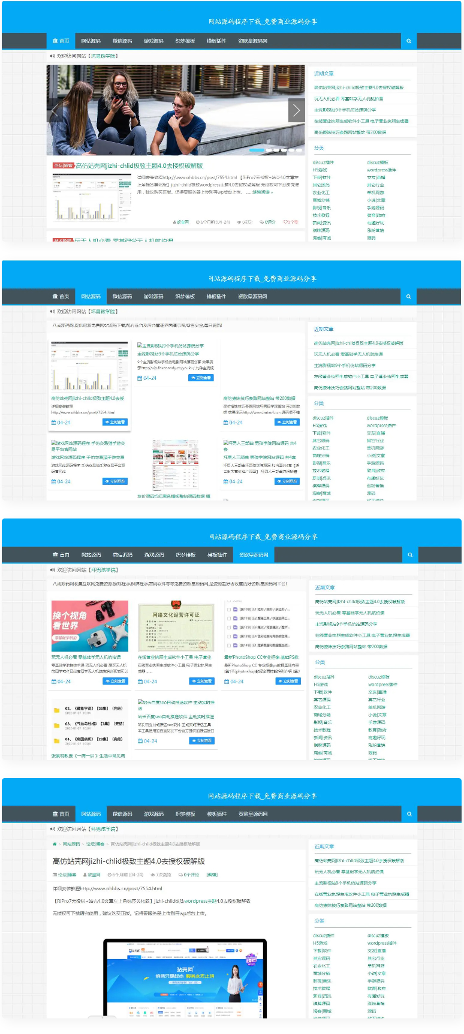Click 立刻查看 button under drone 换个视角 card
Screen dimensions: 464x1034
pos(115,681)
